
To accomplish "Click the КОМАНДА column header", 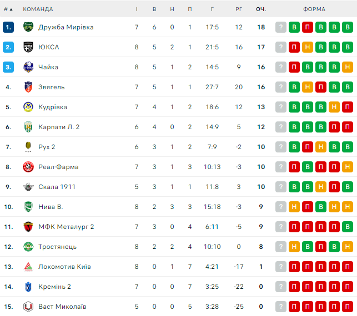I will click(38, 9).
